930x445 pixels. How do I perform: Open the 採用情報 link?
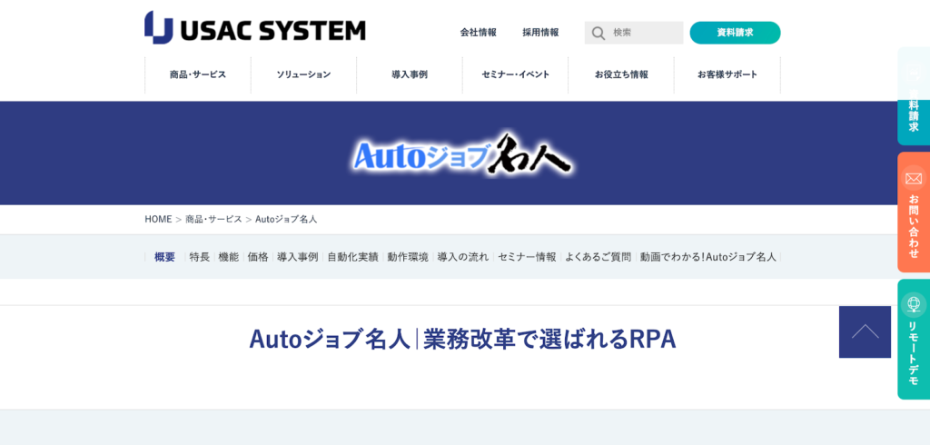coord(540,33)
